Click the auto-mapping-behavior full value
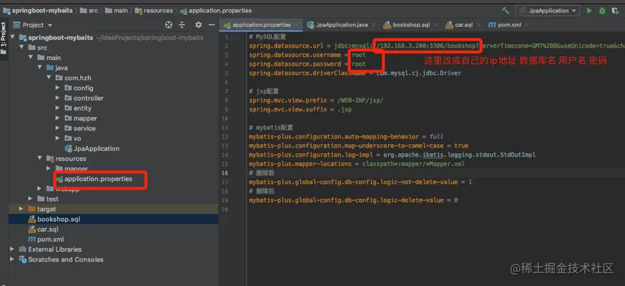This screenshot has width=625, height=286. point(436,136)
